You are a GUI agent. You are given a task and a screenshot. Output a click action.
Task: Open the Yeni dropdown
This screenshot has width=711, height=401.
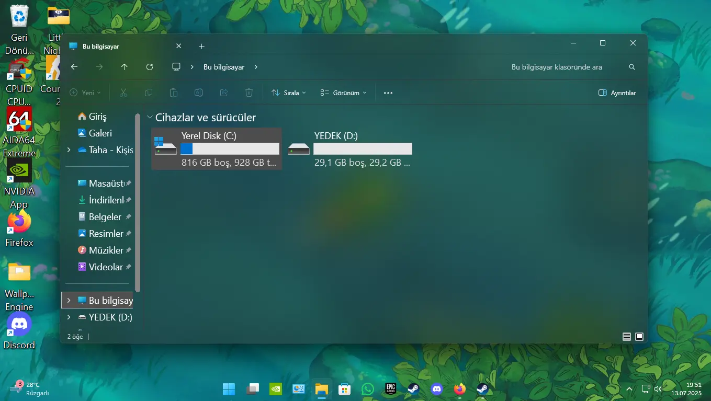pos(85,93)
